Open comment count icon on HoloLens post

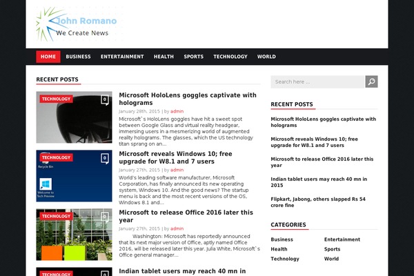pyautogui.click(x=105, y=100)
